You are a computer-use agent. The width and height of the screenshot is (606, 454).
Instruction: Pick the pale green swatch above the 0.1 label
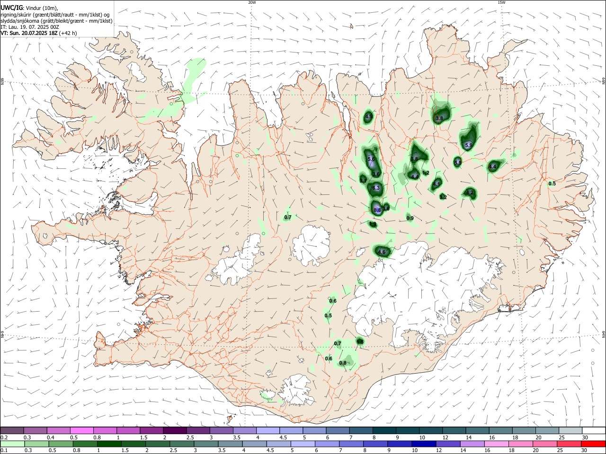point(12,444)
